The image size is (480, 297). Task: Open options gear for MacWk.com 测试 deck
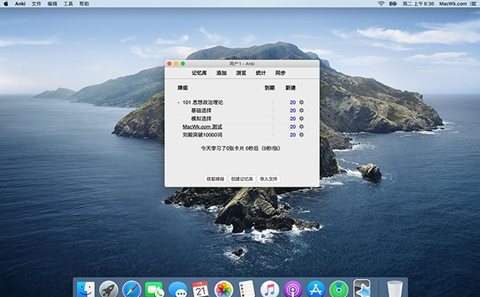[301, 127]
